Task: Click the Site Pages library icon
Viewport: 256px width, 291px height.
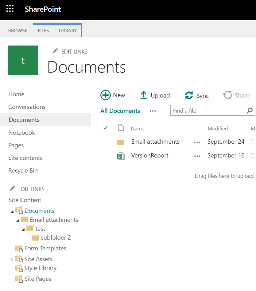Action: [19, 279]
